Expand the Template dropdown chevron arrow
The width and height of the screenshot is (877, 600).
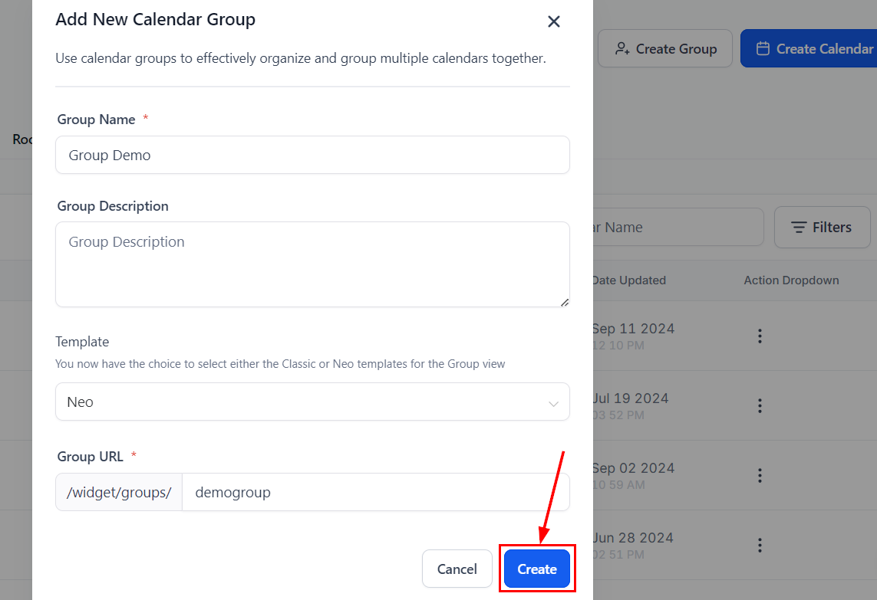click(553, 403)
